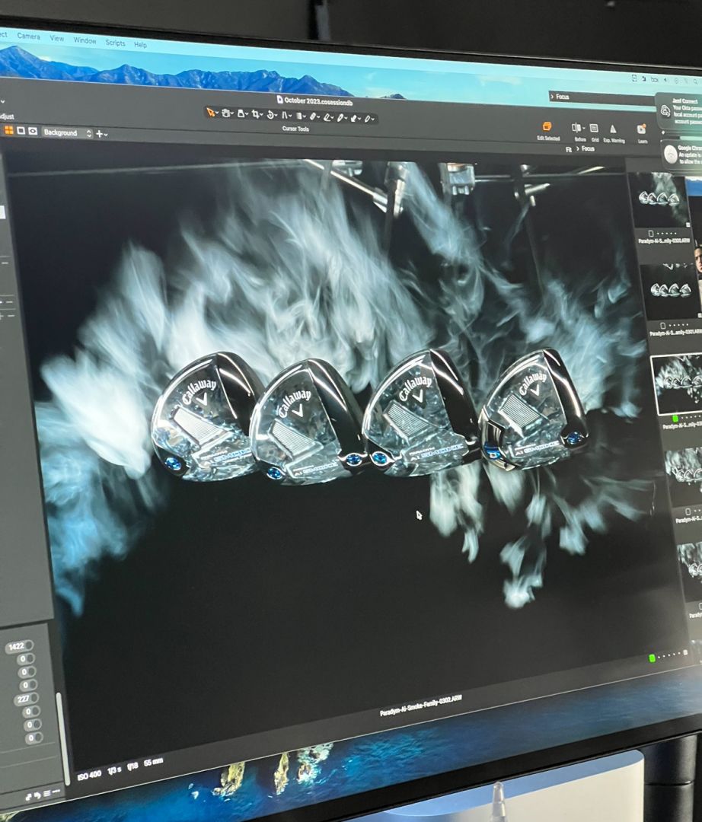The width and height of the screenshot is (702, 822).
Task: Open the Learn icon with orange dot
Action: pos(641,129)
